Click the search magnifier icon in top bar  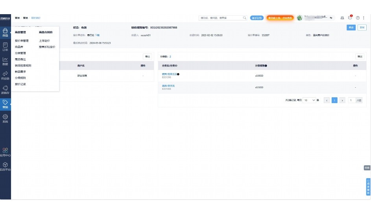tap(245, 18)
